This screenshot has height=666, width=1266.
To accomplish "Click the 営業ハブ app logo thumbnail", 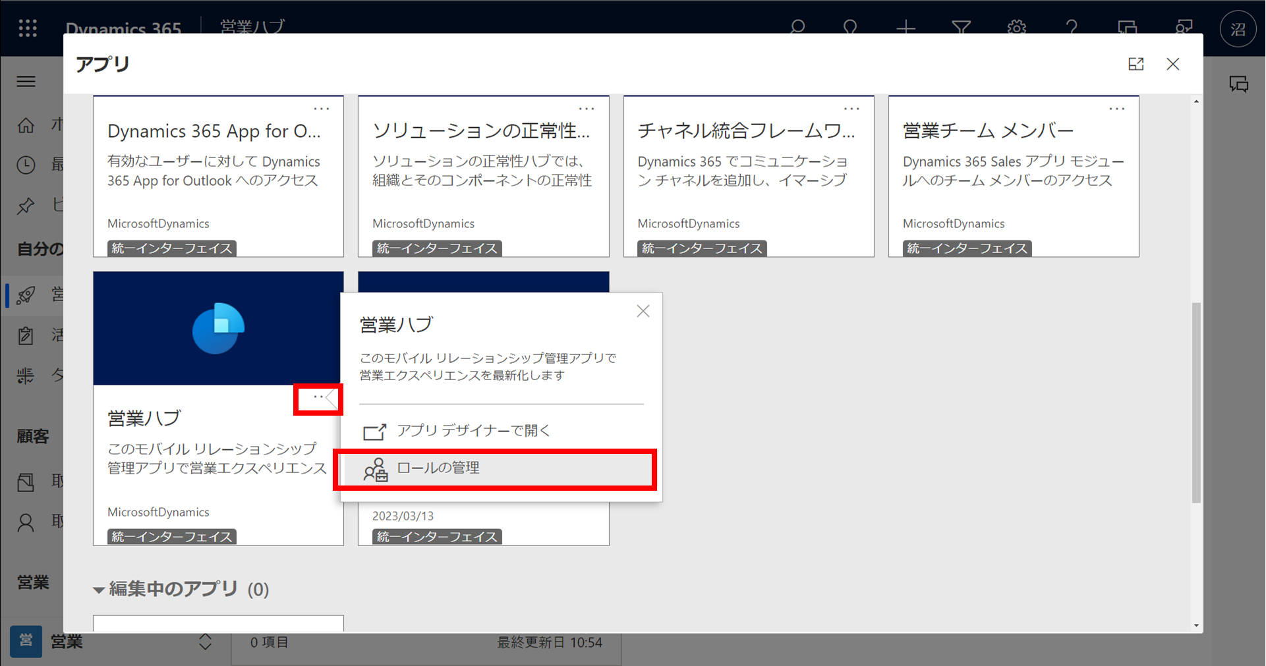I will pyautogui.click(x=218, y=328).
